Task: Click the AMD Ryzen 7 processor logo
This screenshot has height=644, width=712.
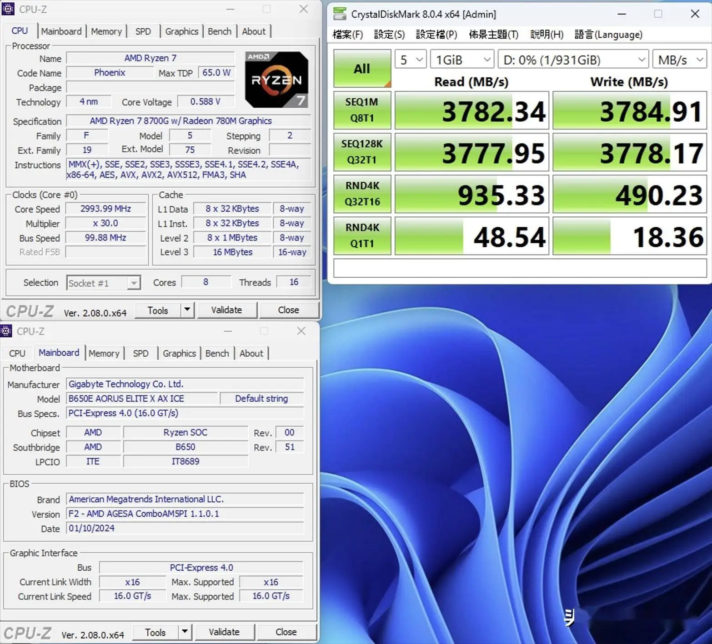Action: coord(276,80)
